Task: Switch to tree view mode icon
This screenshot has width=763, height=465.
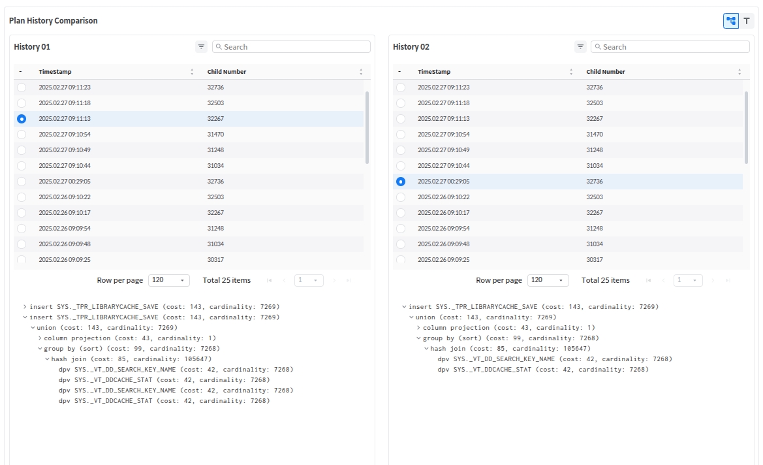Action: pos(730,21)
